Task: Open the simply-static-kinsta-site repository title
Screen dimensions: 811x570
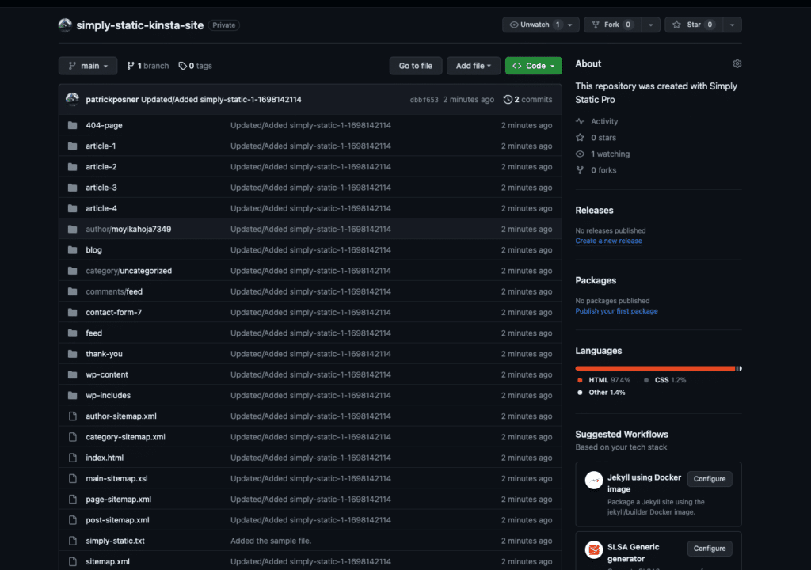Action: (x=139, y=25)
